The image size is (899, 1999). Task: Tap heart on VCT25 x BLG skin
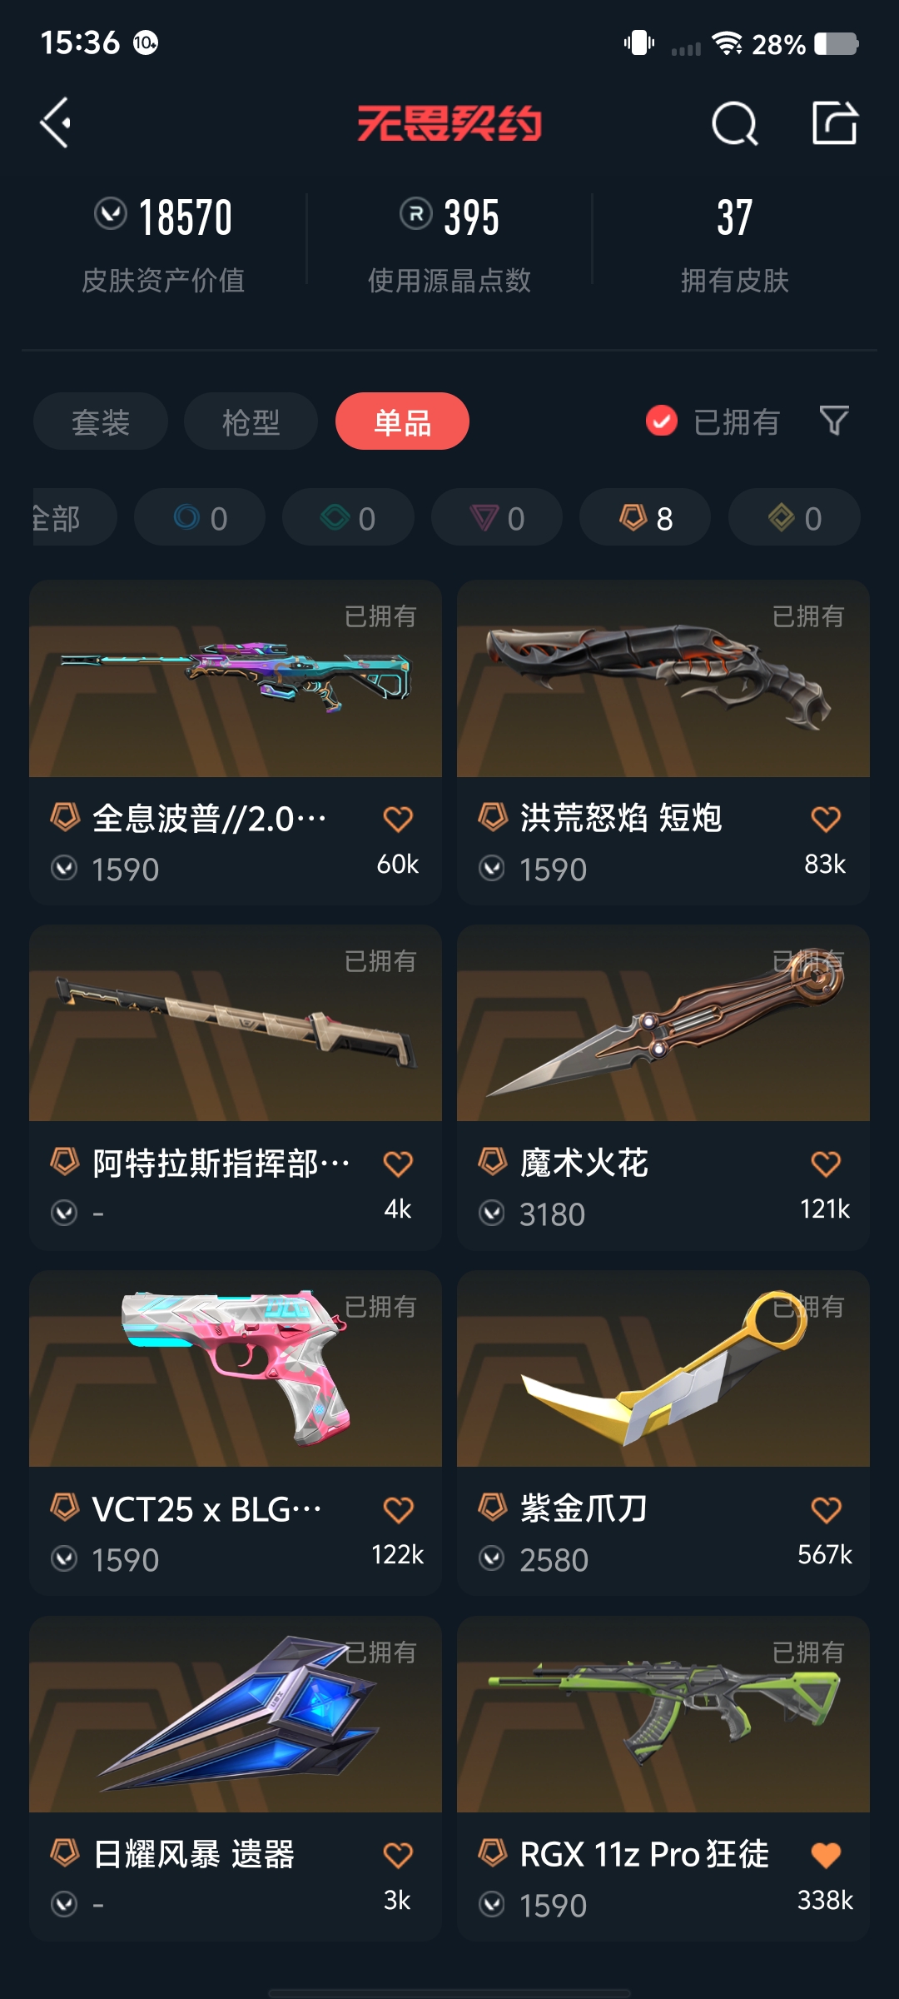pyautogui.click(x=398, y=1509)
